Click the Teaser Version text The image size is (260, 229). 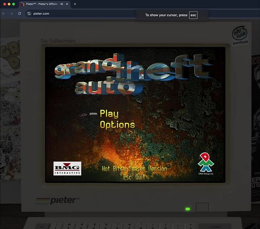tap(148, 169)
